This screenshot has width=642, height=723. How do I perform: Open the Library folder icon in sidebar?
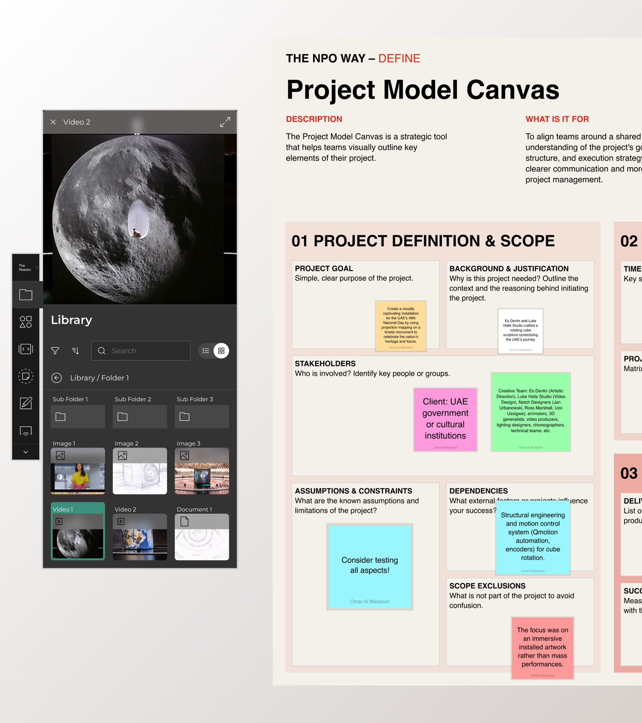click(x=25, y=295)
